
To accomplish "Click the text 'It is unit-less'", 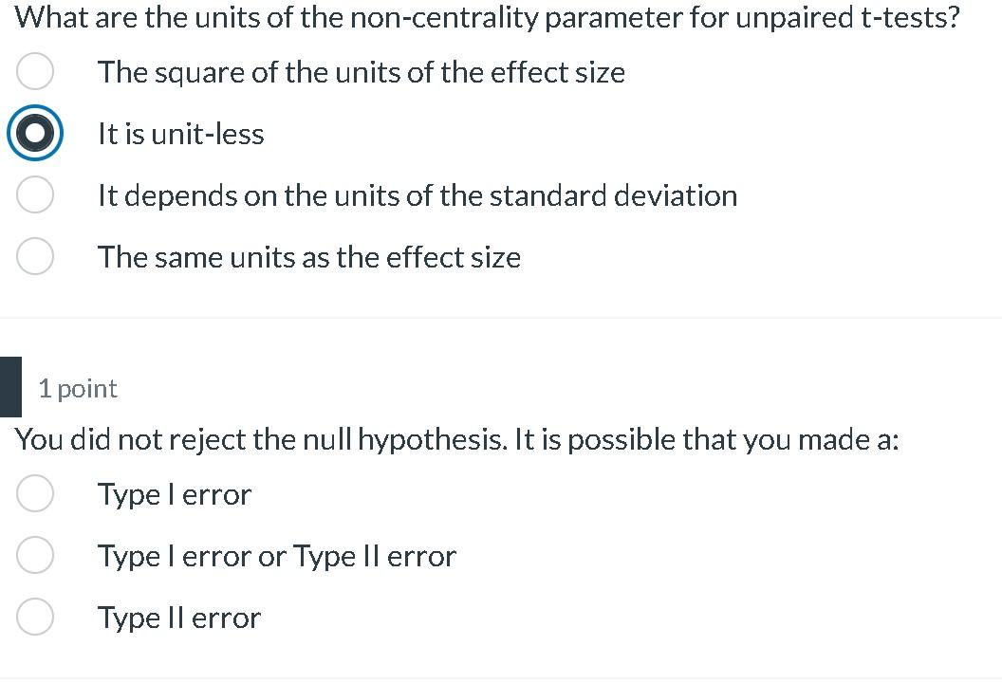I will [x=179, y=133].
